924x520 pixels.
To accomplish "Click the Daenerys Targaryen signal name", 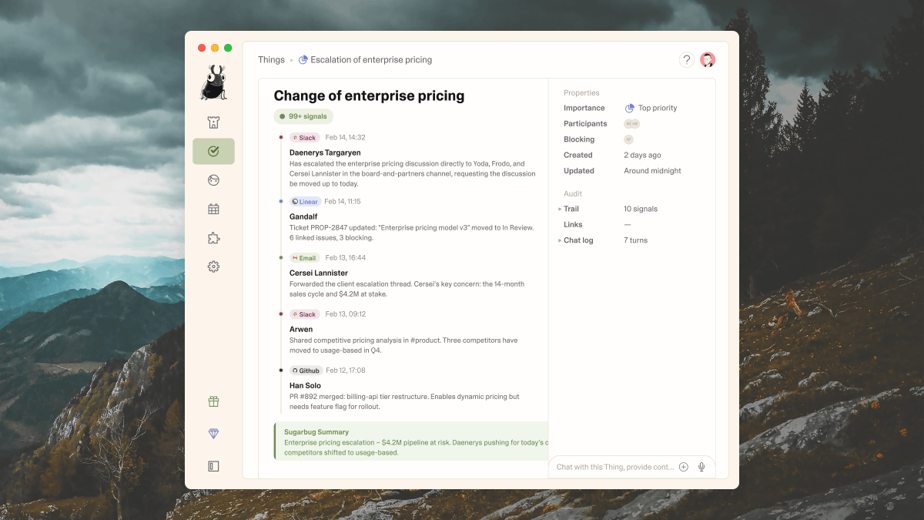I will click(x=325, y=153).
